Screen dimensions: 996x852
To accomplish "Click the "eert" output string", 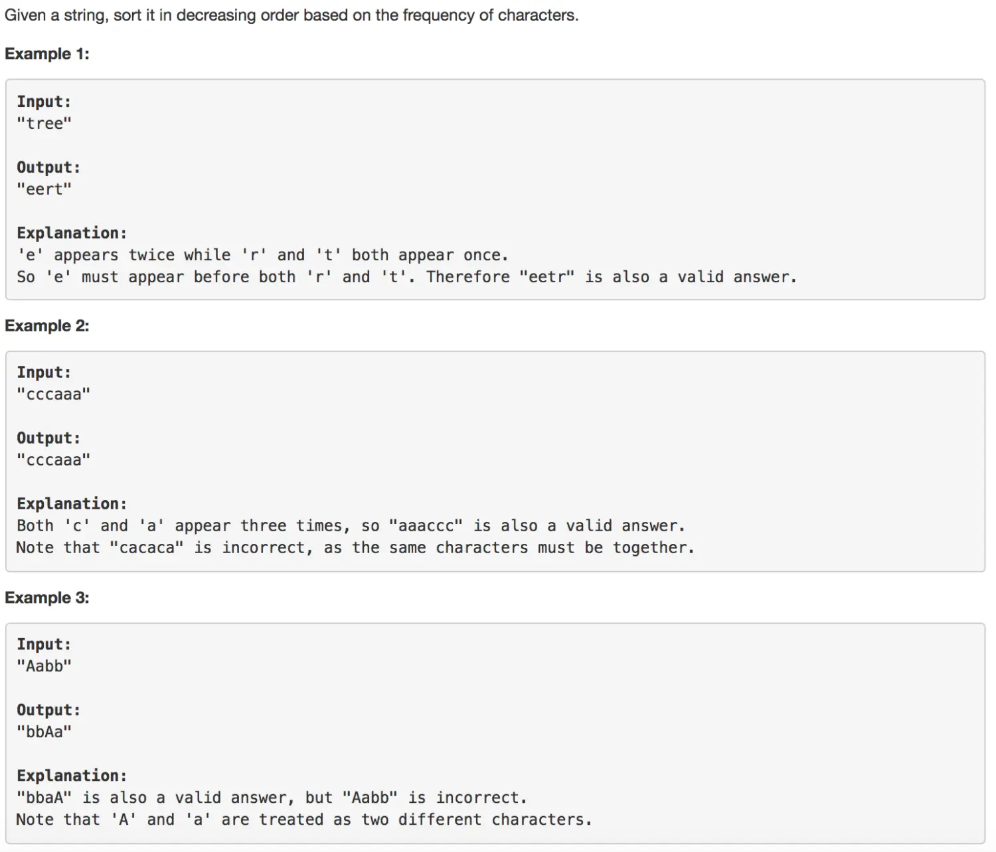I will pos(44,189).
